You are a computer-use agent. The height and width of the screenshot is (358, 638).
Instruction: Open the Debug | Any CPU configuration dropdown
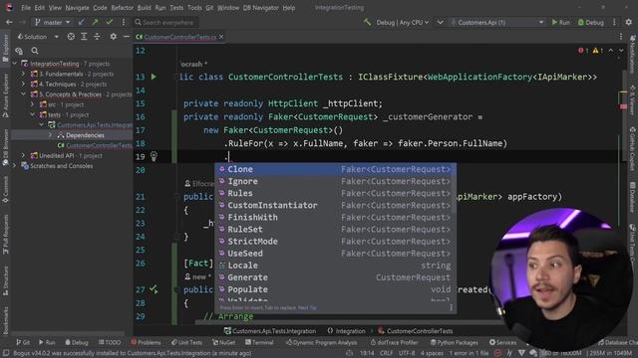pos(402,22)
